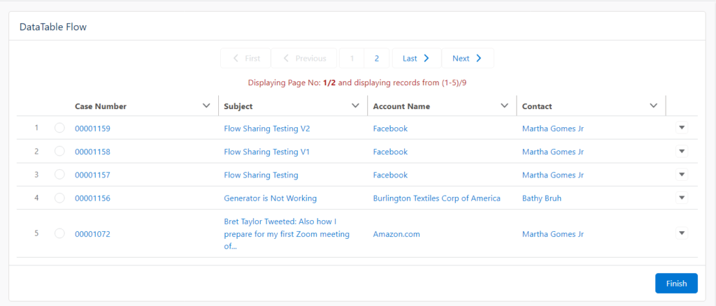
Task: Open row actions menu for case 00001156
Action: 682,198
